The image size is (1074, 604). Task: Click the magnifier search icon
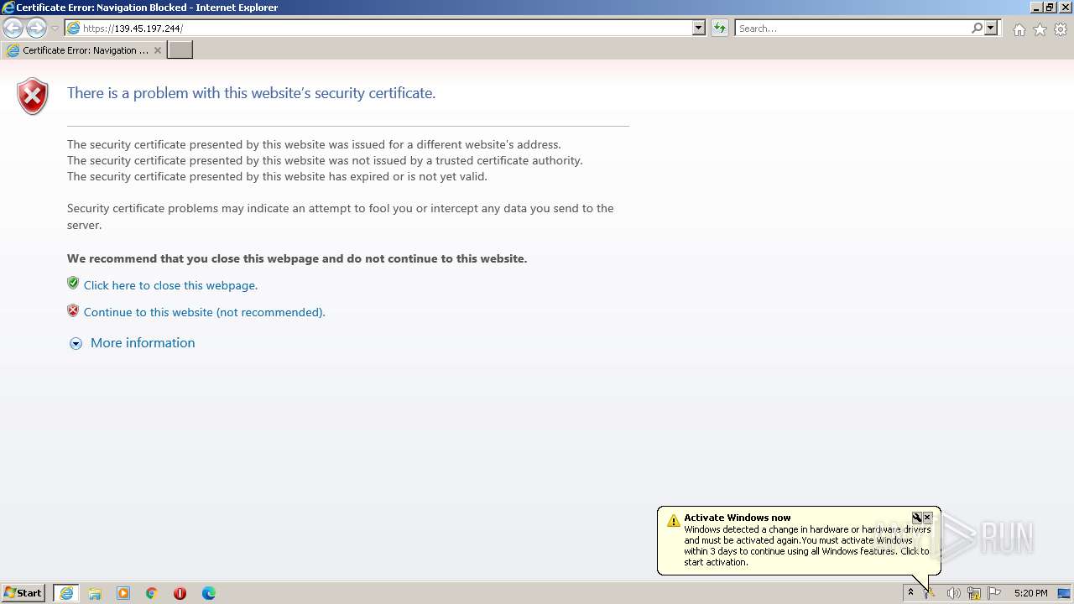(x=977, y=28)
